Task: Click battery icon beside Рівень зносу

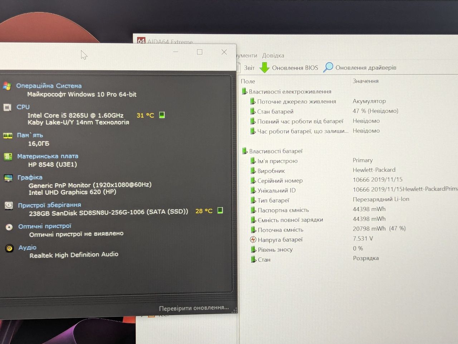Action: [253, 250]
